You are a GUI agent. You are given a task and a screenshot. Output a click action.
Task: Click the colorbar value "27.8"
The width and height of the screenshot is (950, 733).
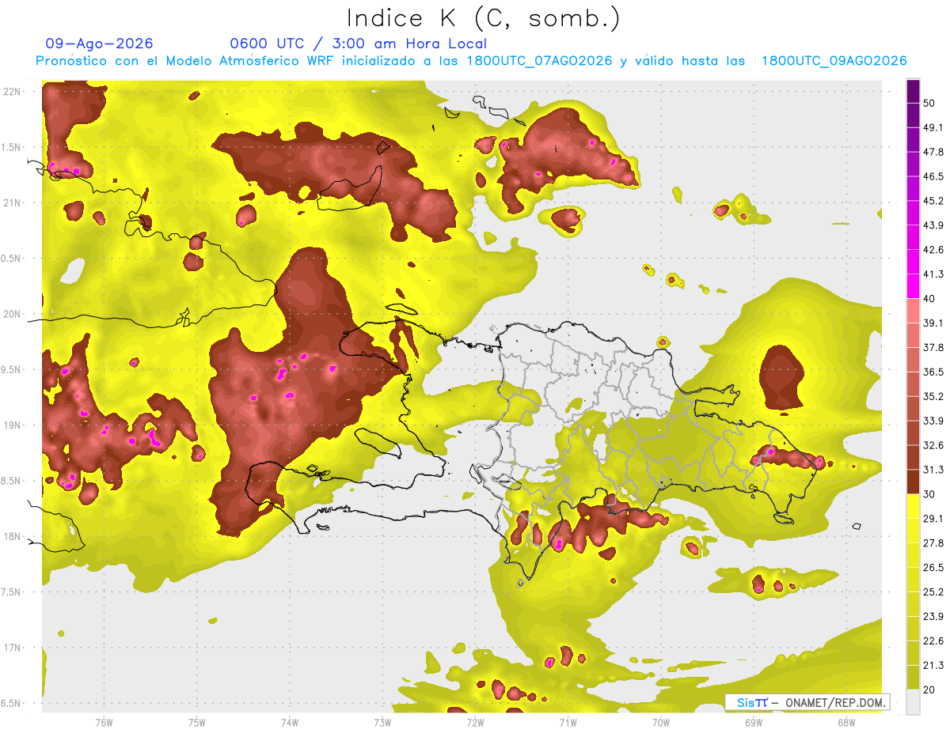933,543
